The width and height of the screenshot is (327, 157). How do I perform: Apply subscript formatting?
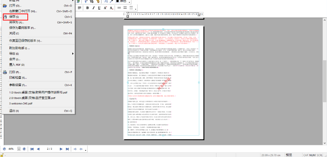coord(111,8)
